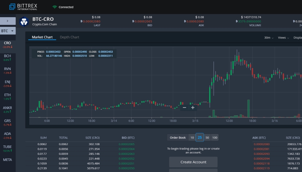Viewport: 302px width, 172px height.
Task: Click ask price 0.00002093
Action: pos(262,154)
